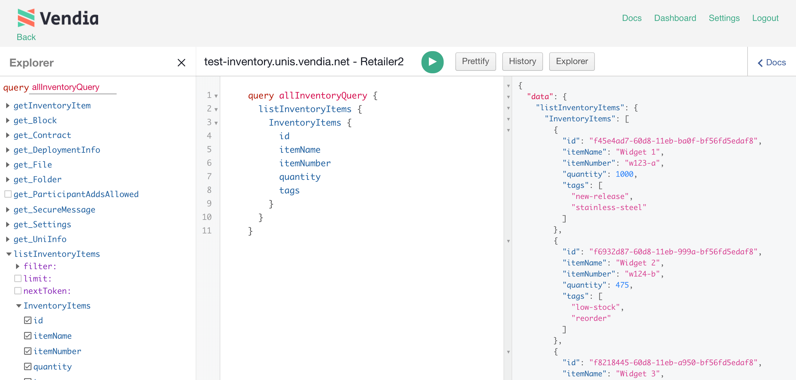The width and height of the screenshot is (796, 380).
Task: Edit the allInventoryQuery name field
Action: coord(73,87)
